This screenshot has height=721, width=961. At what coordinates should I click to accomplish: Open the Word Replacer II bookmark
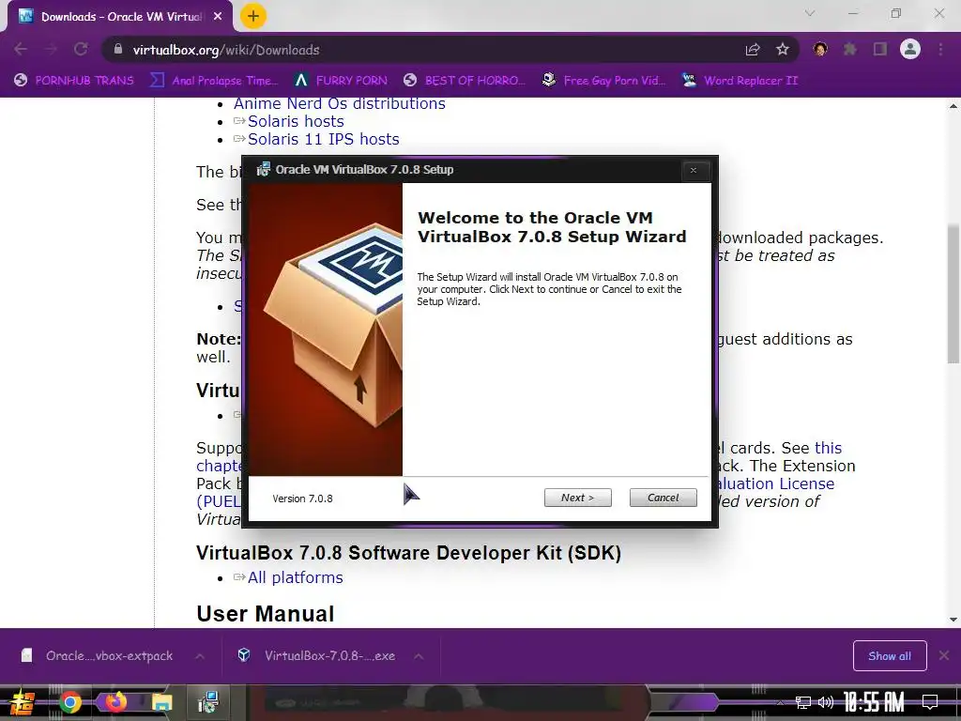(740, 81)
